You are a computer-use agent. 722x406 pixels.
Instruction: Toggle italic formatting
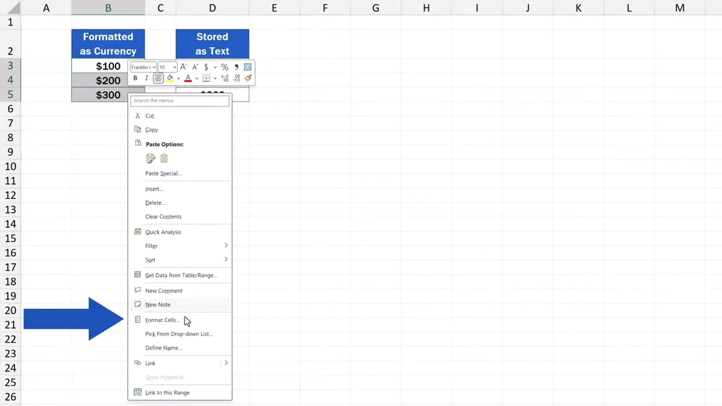click(147, 78)
